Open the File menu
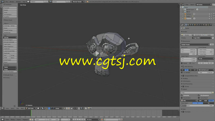The height and width of the screenshot is (121, 215). (x=6, y=2)
